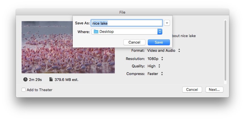Screen dimensions: 245x120
Task: Open the Where location dropdown
Action: coord(126,32)
